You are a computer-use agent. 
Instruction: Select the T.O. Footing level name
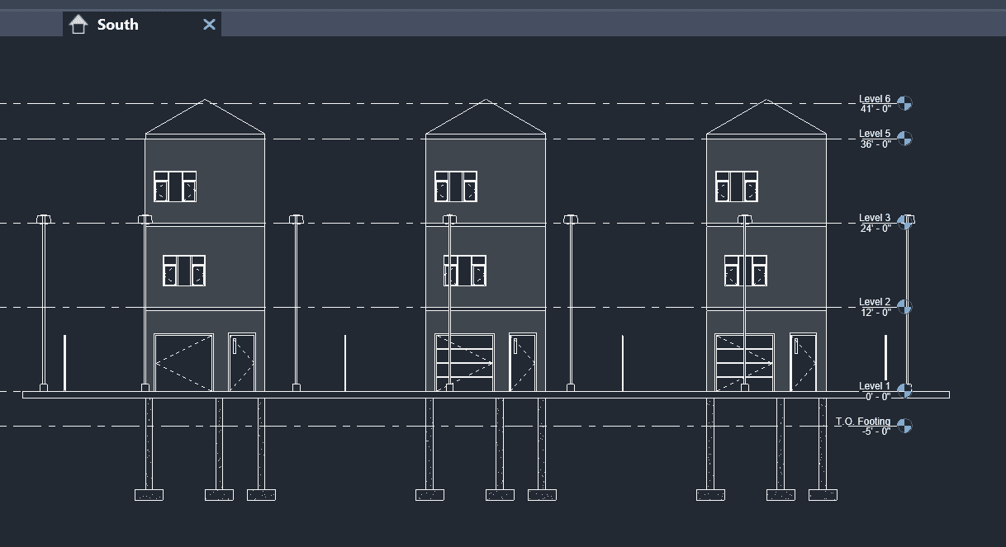[862, 422]
